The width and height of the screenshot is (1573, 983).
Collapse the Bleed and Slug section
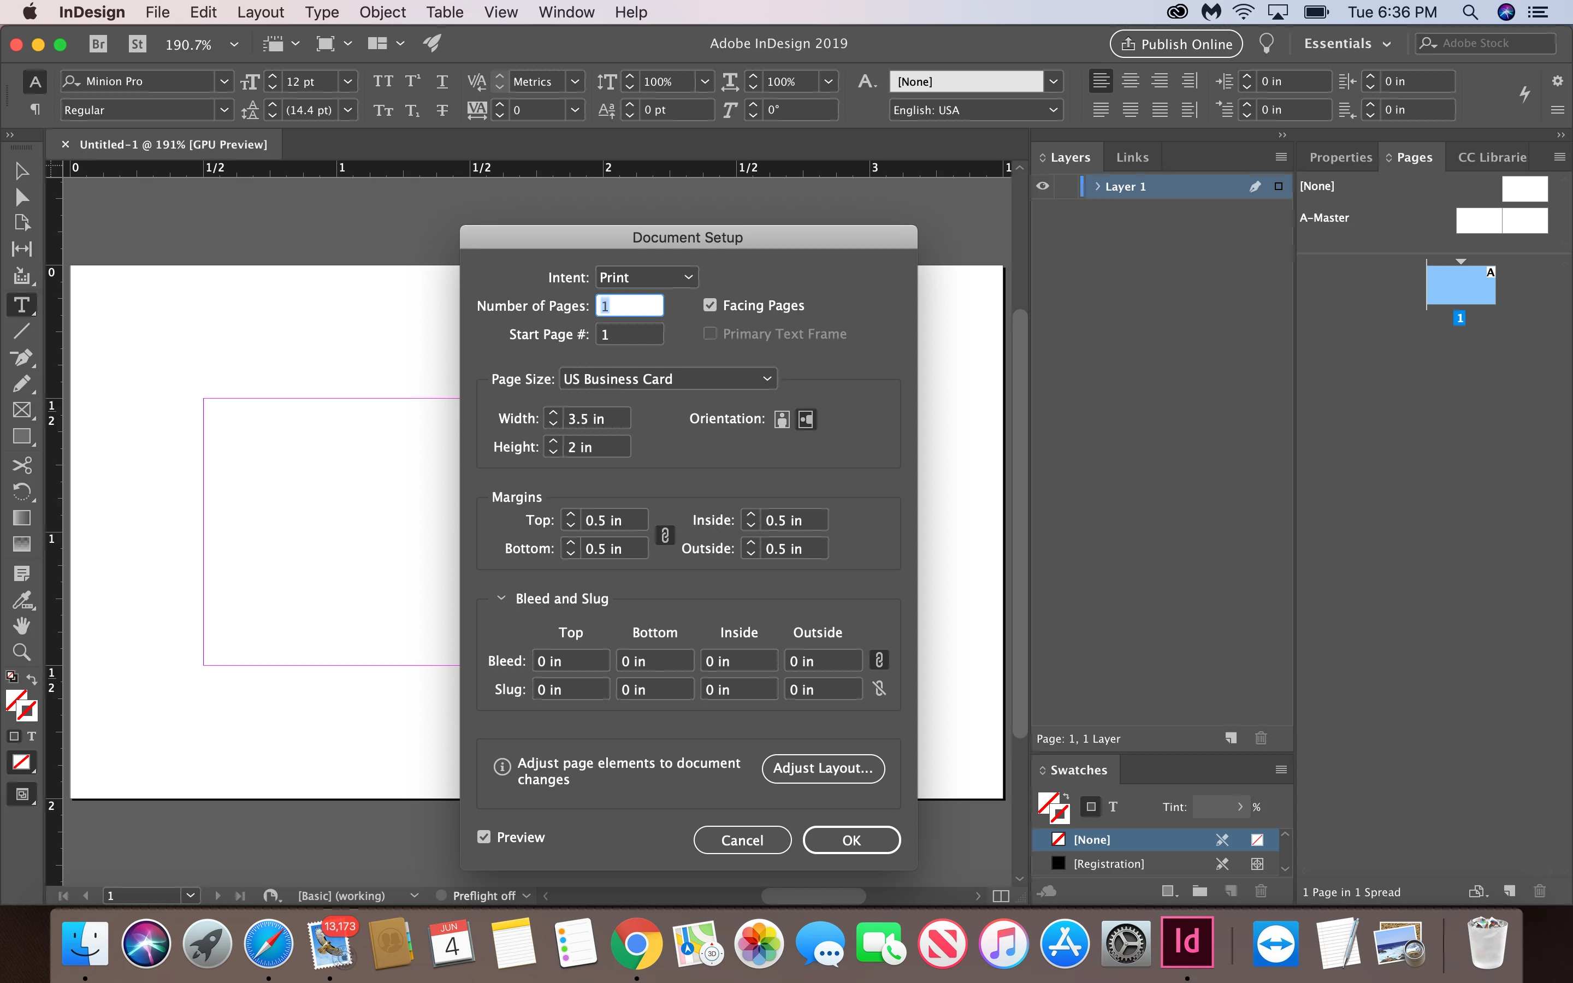coord(501,598)
